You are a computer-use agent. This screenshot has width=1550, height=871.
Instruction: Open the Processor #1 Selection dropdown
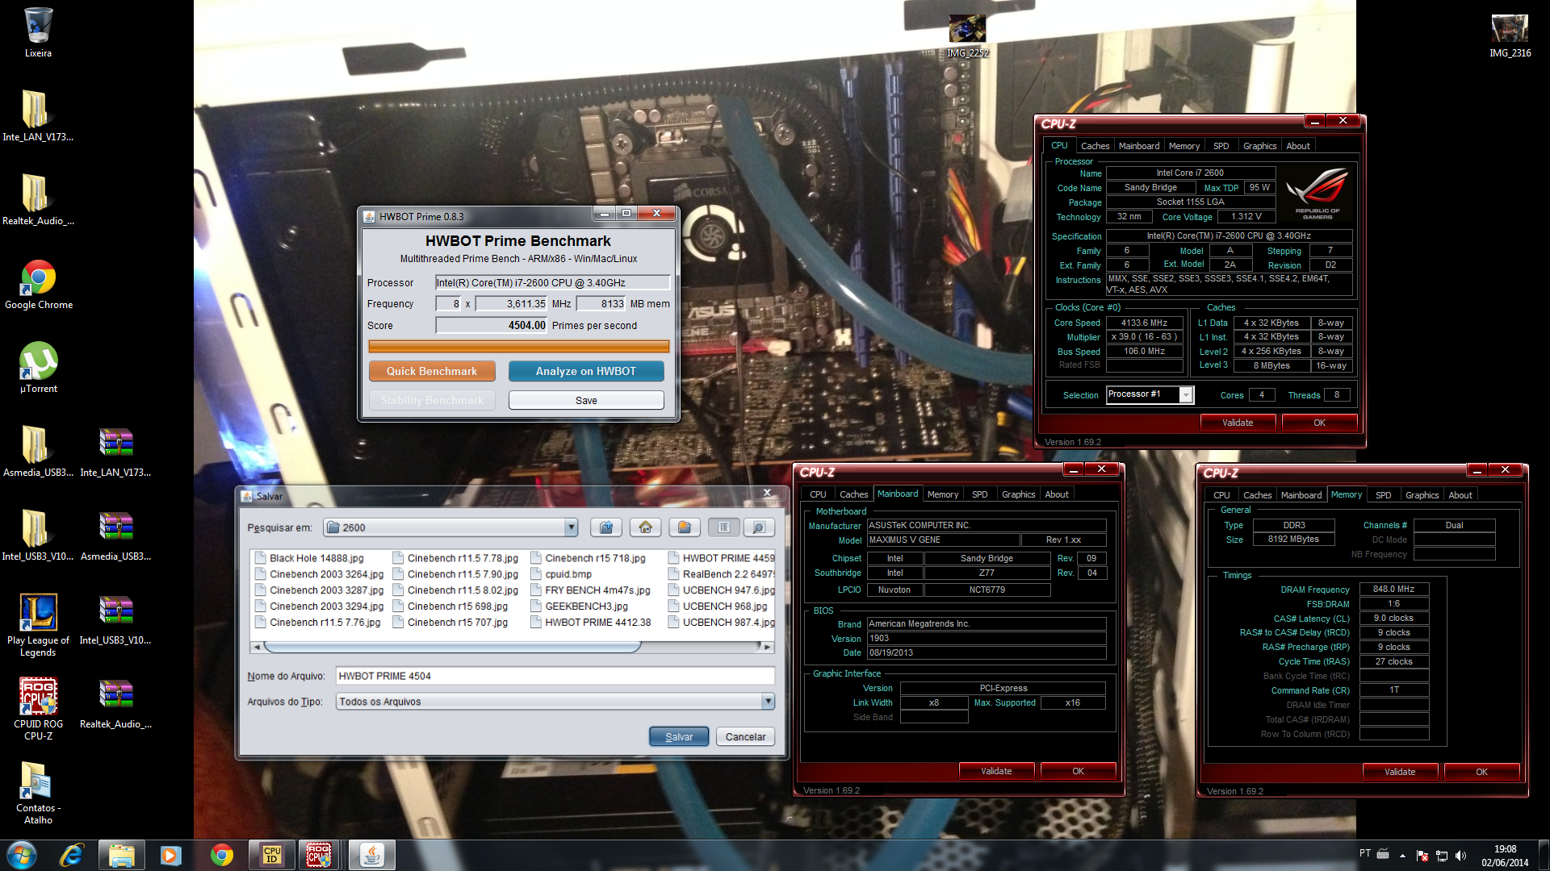(x=1186, y=394)
